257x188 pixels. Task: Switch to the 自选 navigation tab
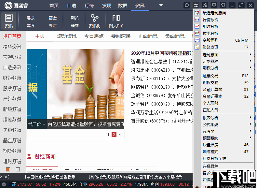[x=72, y=6]
